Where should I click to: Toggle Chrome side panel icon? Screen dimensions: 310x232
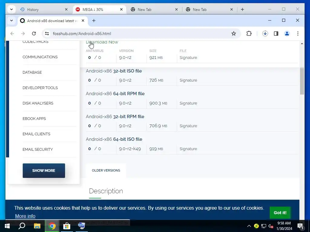276,34
